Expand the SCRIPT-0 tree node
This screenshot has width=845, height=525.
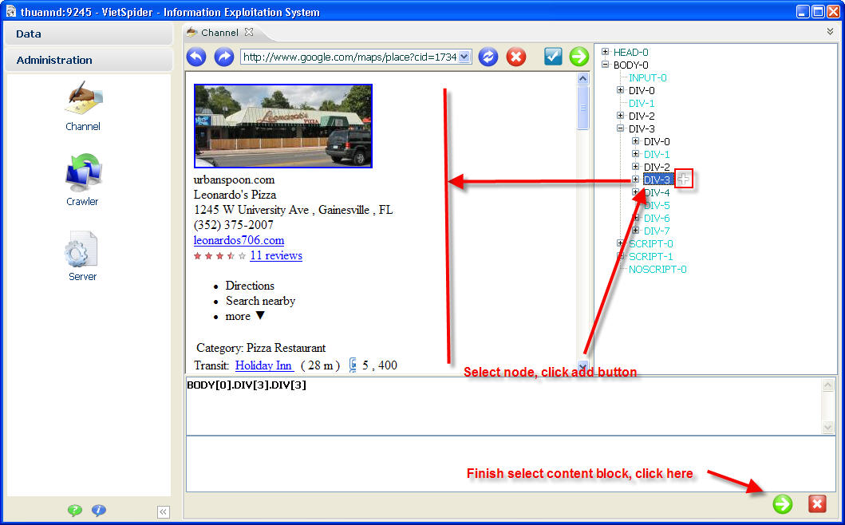tap(620, 243)
